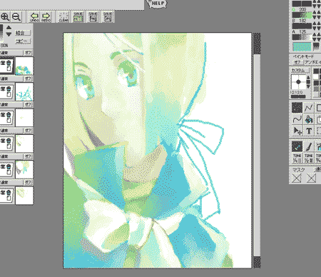
Task: Toggle the second crossed box beside マスク
Action: pyautogui.click(x=311, y=178)
